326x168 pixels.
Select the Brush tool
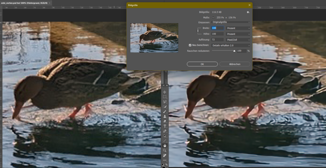point(165,111)
